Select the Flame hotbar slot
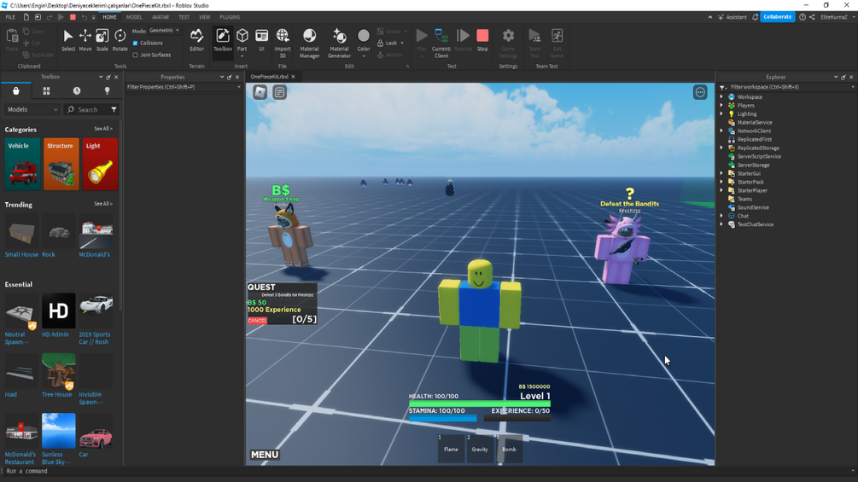Screen dimensions: 858x482 click(451, 450)
